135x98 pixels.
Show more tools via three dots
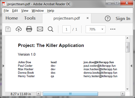click(113, 29)
